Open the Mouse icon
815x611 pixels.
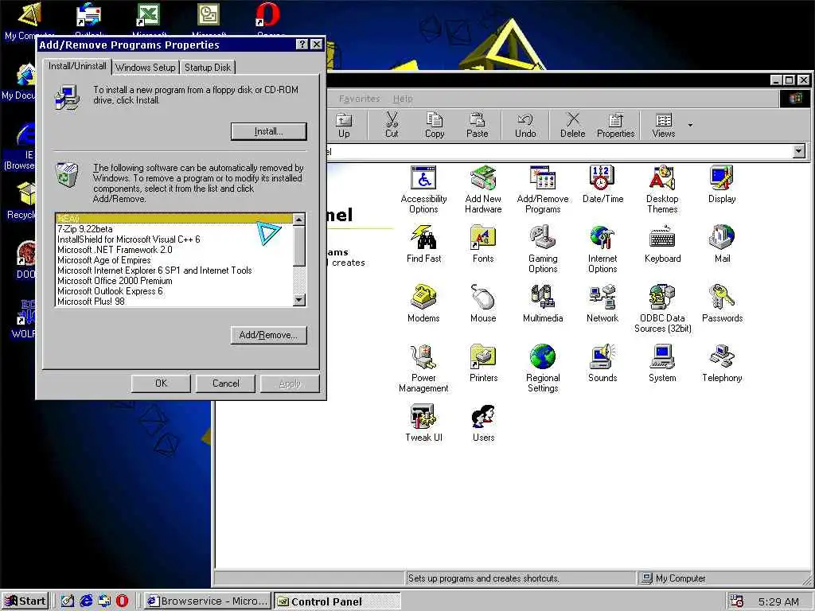click(x=483, y=304)
